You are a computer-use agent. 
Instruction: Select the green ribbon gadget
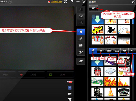[97, 82]
